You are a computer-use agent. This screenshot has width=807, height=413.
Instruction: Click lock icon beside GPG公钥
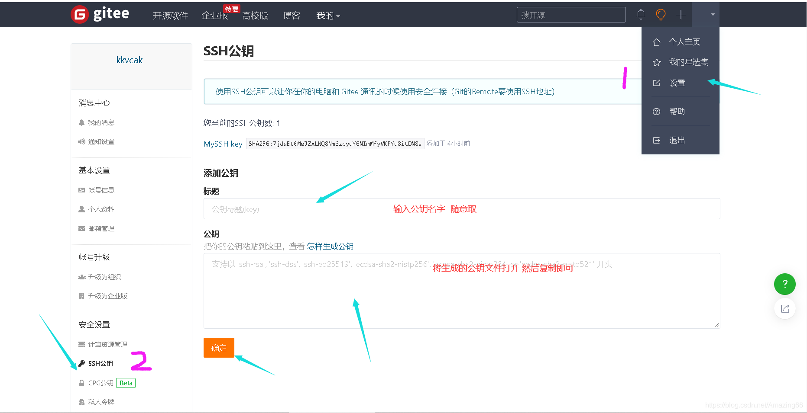(x=81, y=383)
